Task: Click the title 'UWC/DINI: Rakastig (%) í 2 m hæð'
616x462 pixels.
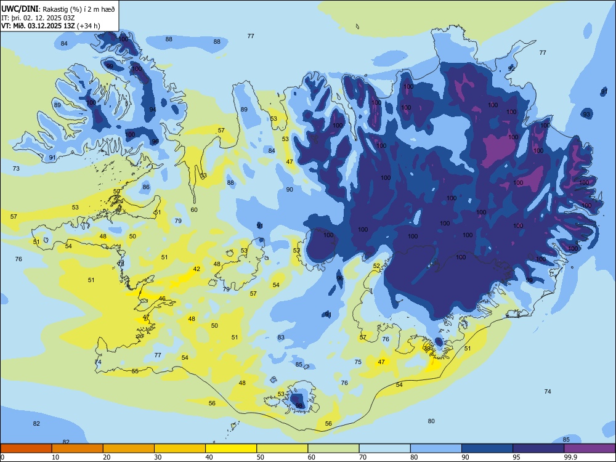Action: [58, 9]
